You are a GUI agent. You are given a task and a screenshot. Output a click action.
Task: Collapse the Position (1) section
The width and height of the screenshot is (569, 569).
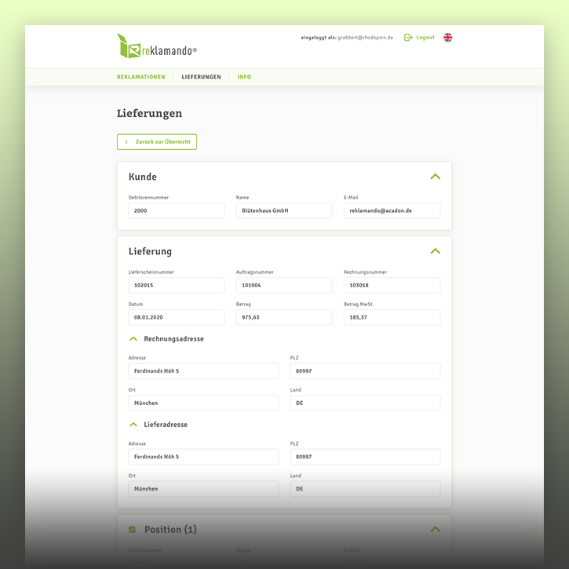point(435,530)
